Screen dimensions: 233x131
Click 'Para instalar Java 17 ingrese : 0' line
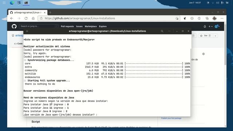(46, 104)
